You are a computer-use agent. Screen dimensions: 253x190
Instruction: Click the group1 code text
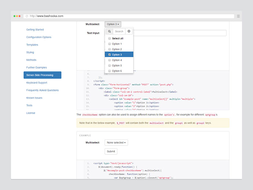point(179,123)
